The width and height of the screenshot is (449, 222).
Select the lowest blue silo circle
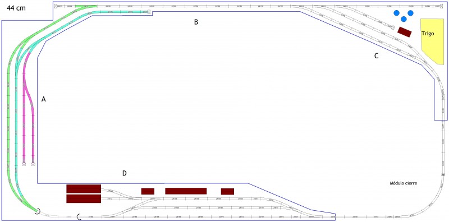coord(404,19)
